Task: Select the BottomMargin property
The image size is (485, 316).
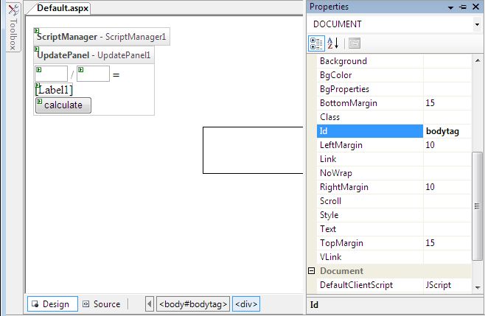Action: 370,103
